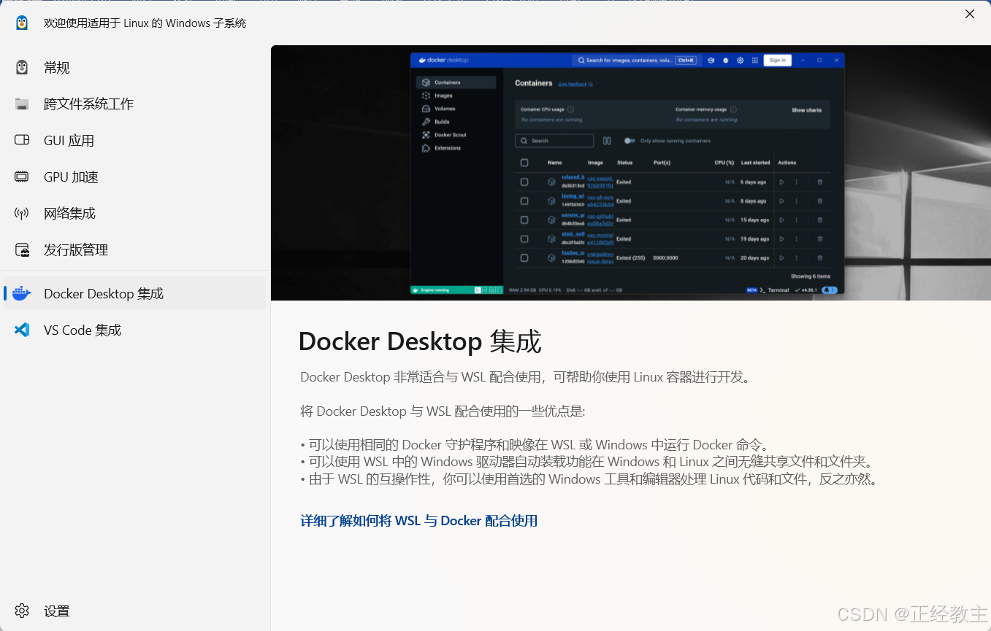Click the drive icon for 跨文件系统工作
Viewport: 991px width, 631px height.
point(22,104)
